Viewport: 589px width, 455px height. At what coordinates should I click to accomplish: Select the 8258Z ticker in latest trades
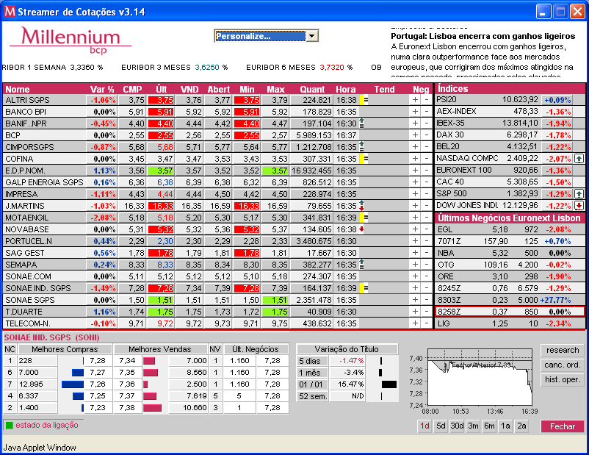(x=449, y=312)
